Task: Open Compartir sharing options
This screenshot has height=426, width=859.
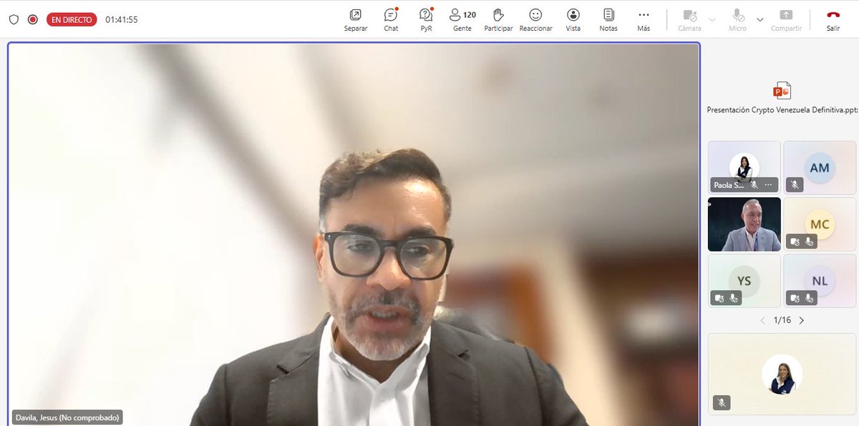Action: coord(786,19)
